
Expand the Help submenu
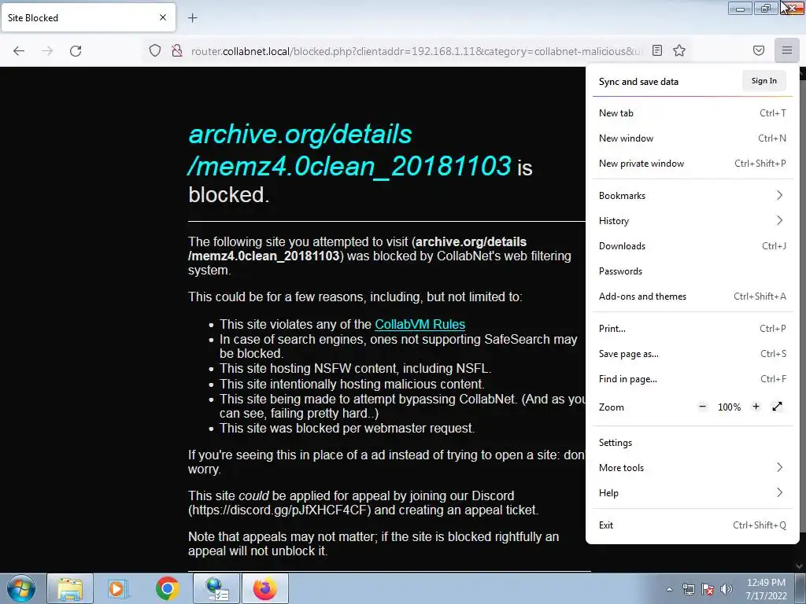[693, 493]
